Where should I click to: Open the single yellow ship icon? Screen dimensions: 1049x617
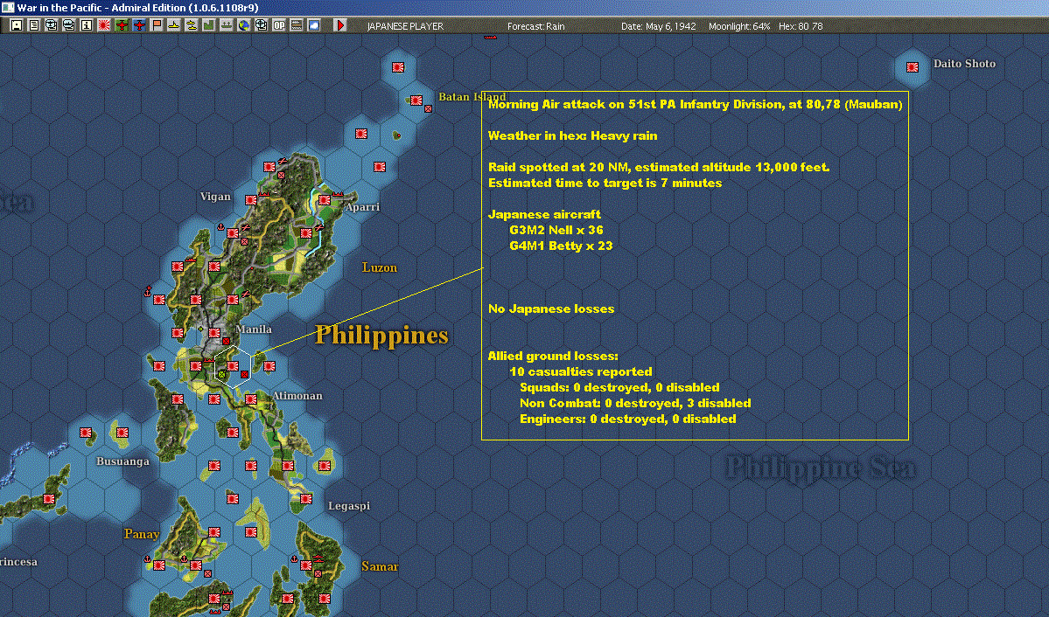(x=174, y=25)
